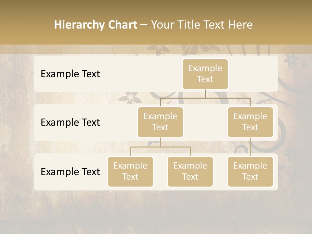This screenshot has width=312, height=234.
Task: Click the "Your Title Text Here" placeholder
Action: click(x=202, y=25)
